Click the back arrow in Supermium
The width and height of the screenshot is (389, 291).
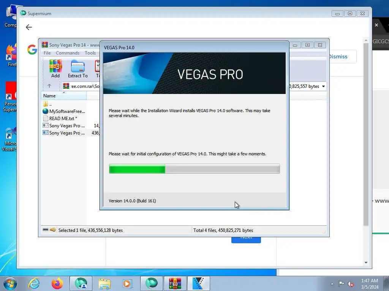click(x=29, y=27)
